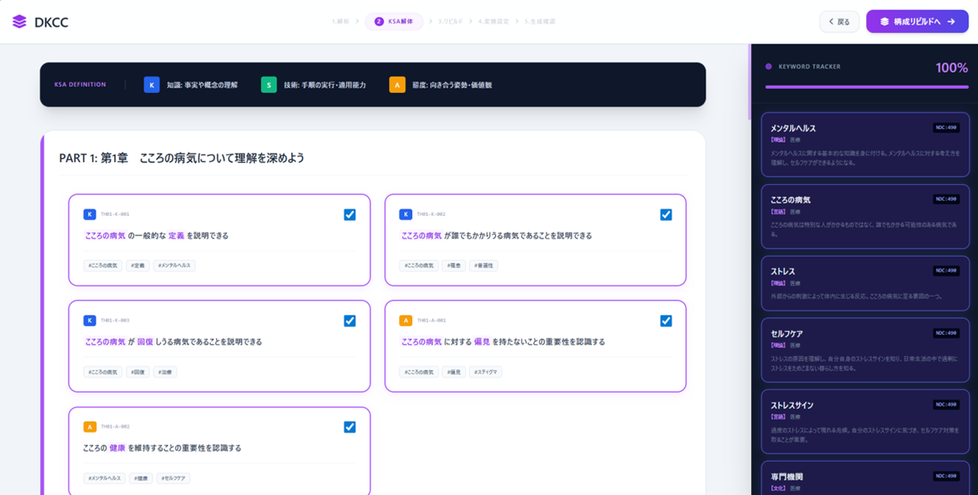The width and height of the screenshot is (978, 495).
Task: Click tag #治療 on card TH01-K-003
Action: (x=165, y=372)
